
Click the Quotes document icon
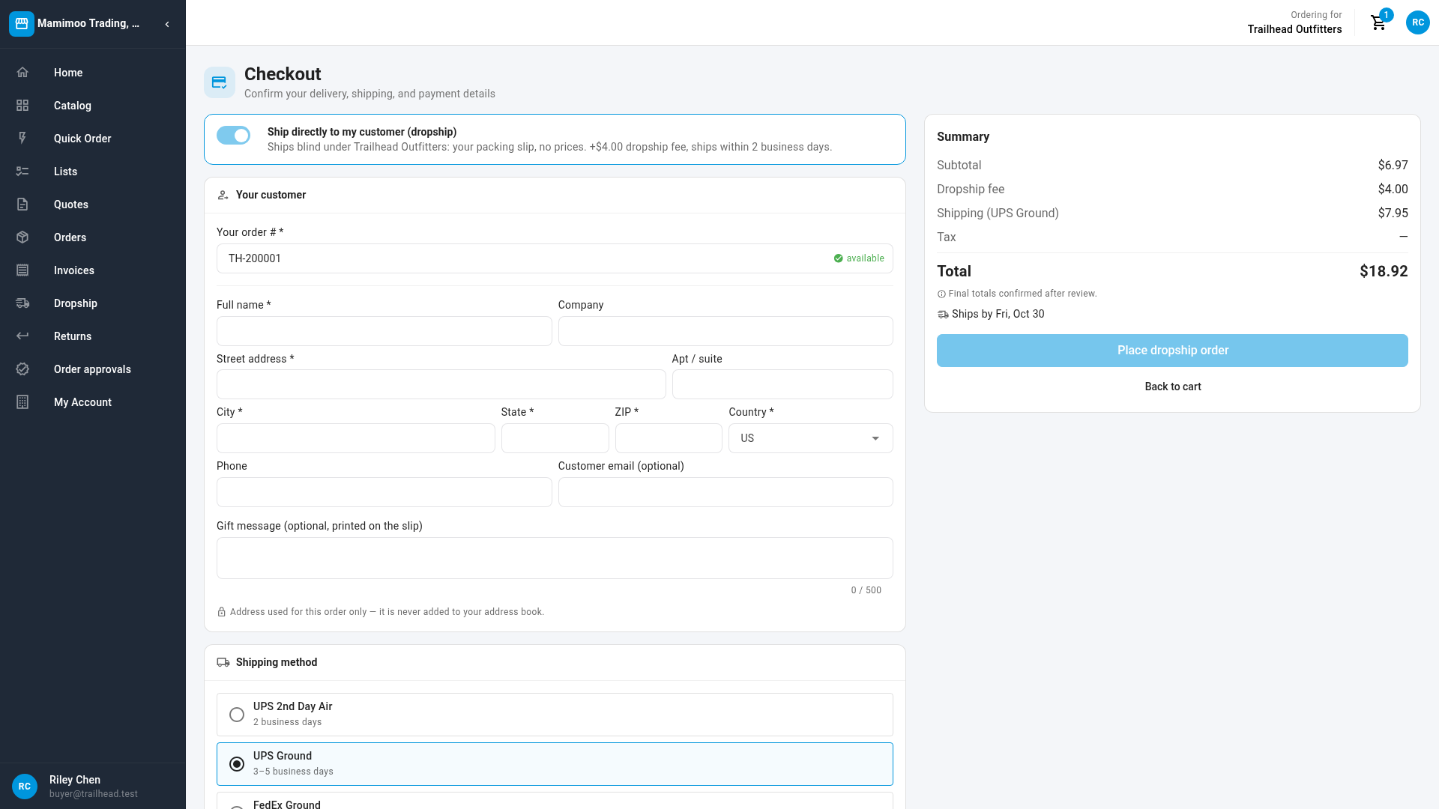tap(22, 204)
